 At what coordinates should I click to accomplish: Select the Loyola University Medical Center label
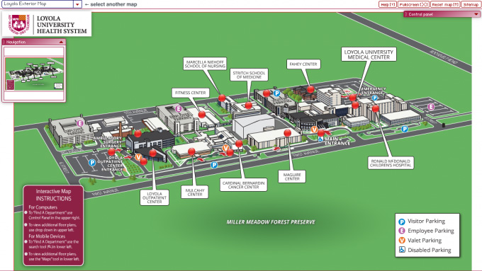(369, 54)
